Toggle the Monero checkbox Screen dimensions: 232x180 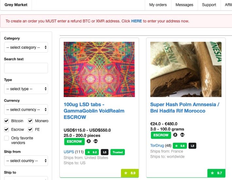click(x=30, y=121)
